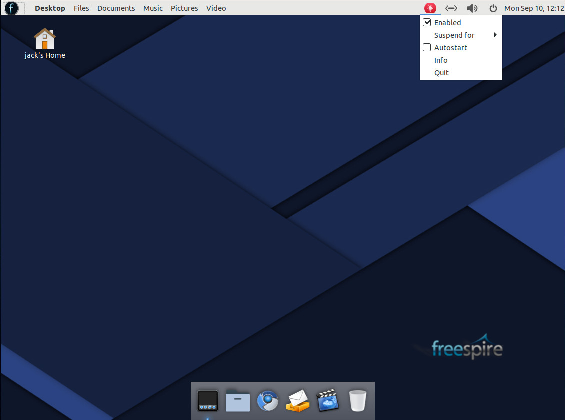
Task: Launch the video clapperboard dock icon
Action: 328,400
